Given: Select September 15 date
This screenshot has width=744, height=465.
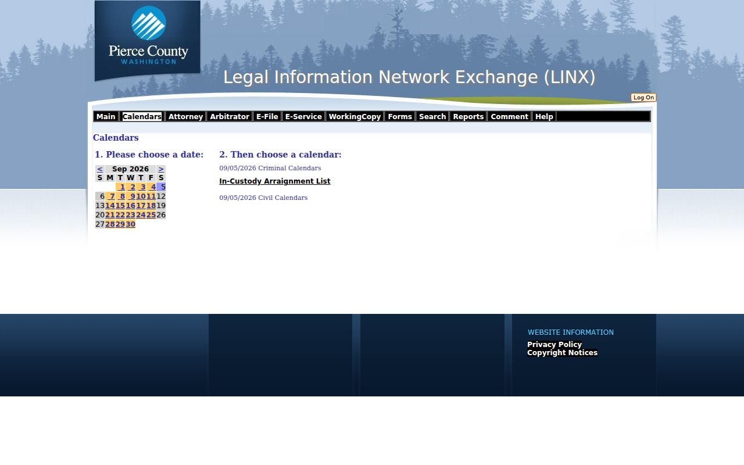Looking at the screenshot, I should coord(120,206).
